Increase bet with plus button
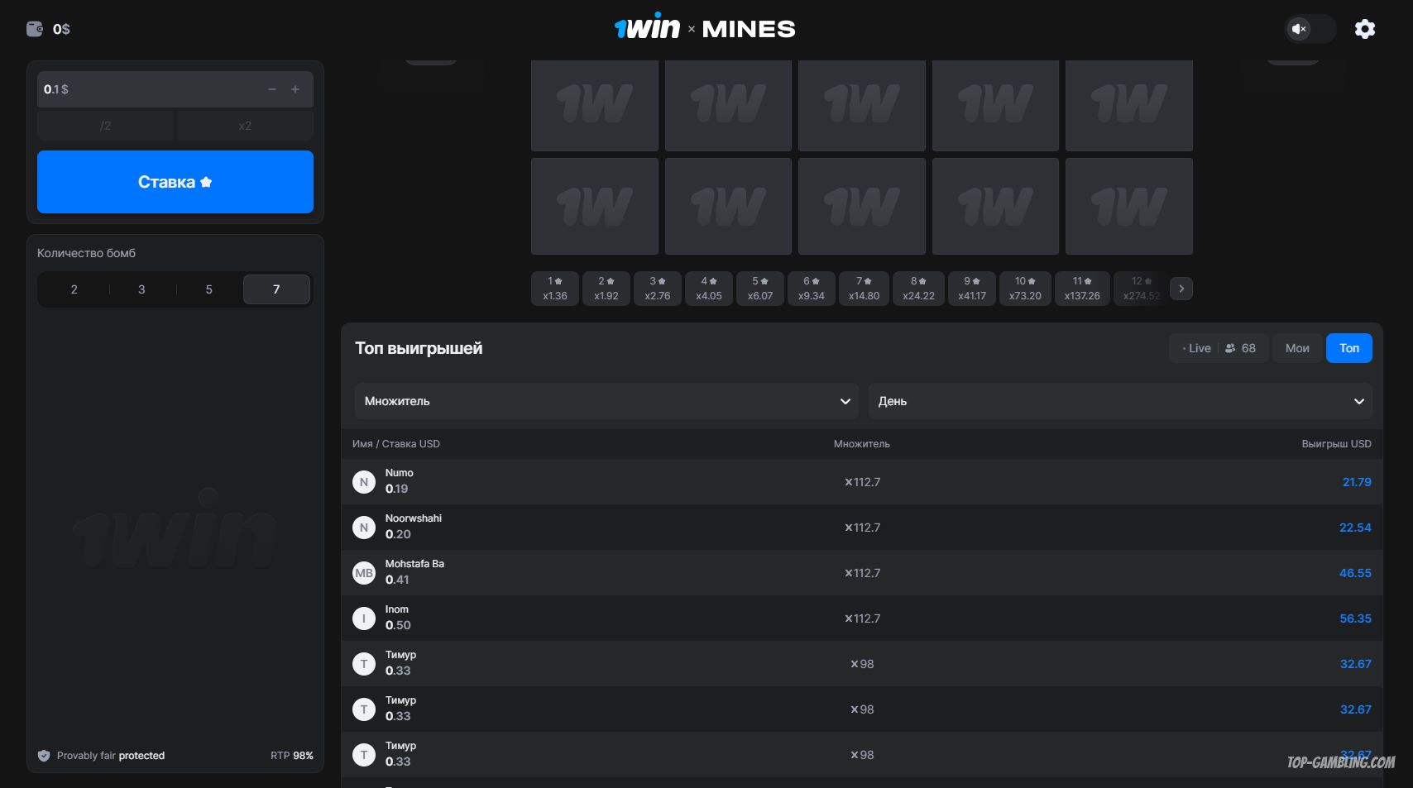 point(295,89)
